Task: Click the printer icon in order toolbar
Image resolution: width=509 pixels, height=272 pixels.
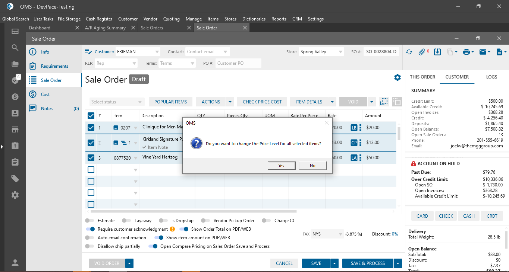Action: tap(466, 52)
